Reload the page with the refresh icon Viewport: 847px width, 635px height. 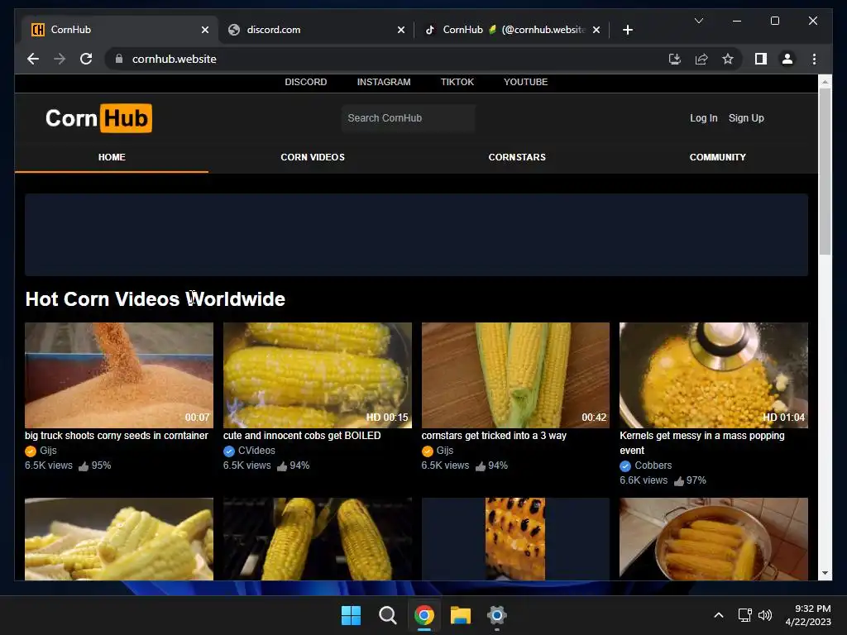click(86, 59)
